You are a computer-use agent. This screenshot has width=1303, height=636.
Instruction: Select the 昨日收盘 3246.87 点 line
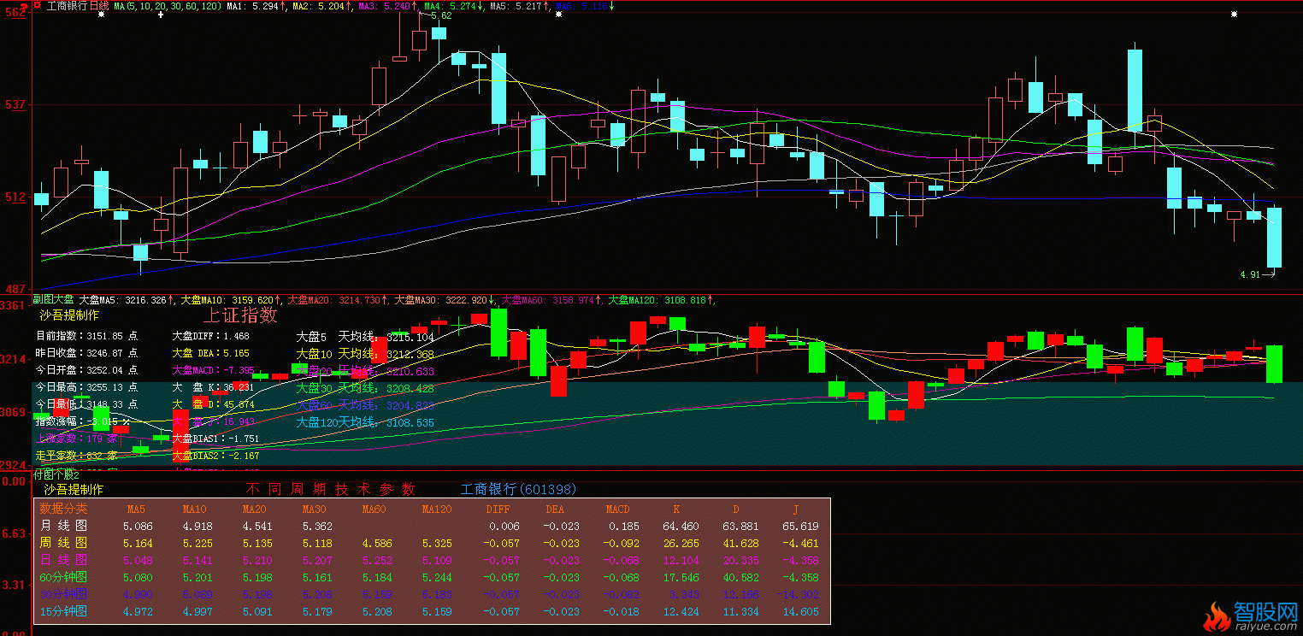pos(87,352)
